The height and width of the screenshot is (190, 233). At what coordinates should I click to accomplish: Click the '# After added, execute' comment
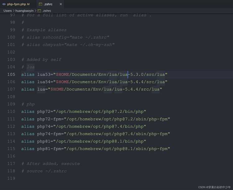click(51, 164)
